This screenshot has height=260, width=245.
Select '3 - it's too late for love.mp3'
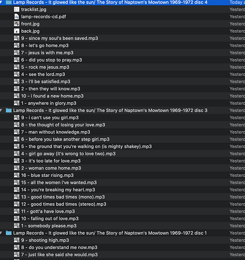[x=51, y=161]
